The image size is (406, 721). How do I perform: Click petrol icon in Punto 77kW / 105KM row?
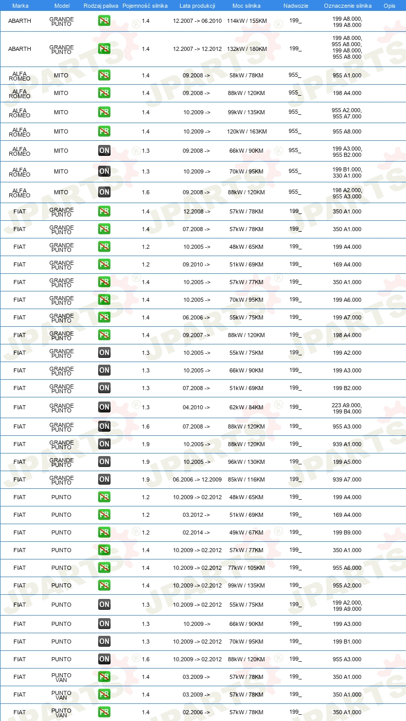click(104, 568)
